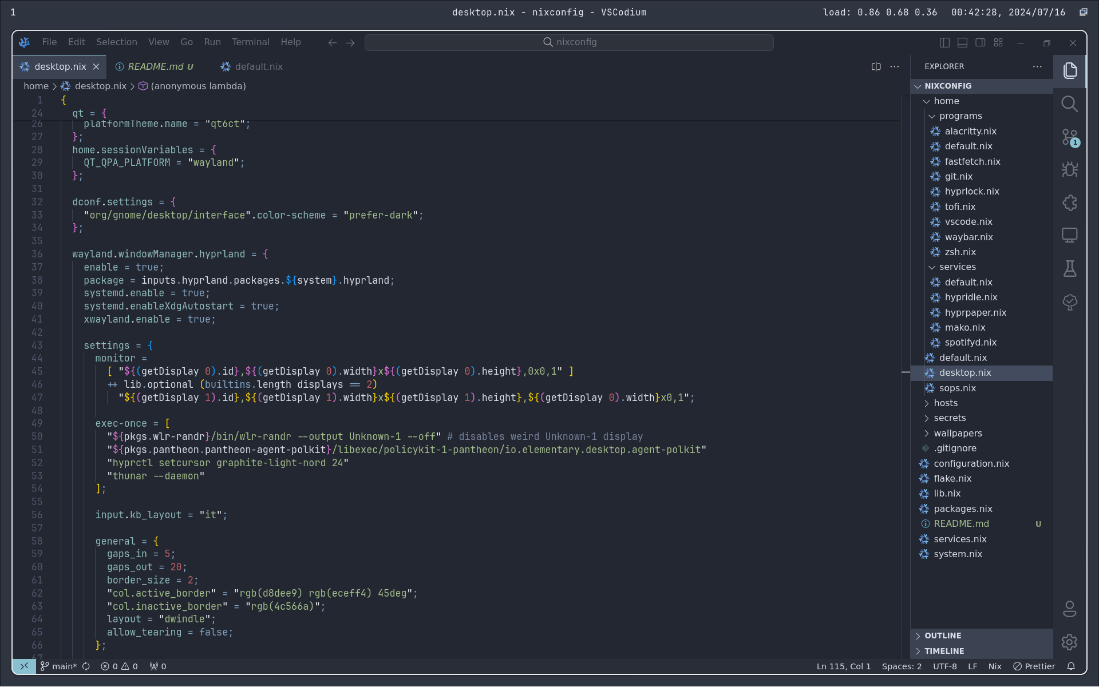Collapse the services folder
The image size is (1099, 687).
(x=957, y=267)
